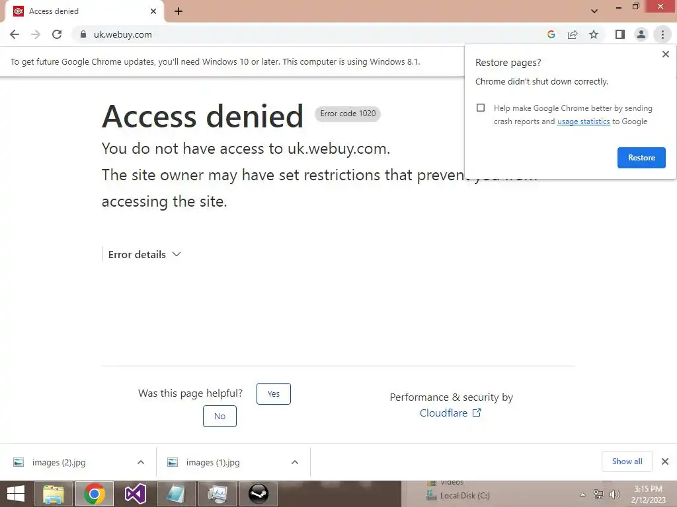Open a new tab with plus button

179,11
